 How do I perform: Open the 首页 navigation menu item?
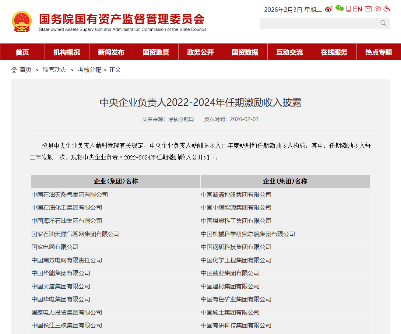point(22,52)
